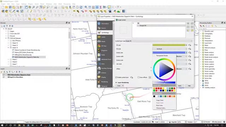Image resolution: width=226 pixels, height=127 pixels.
Task: Click the add symbol layer plus button
Action: tap(188, 23)
